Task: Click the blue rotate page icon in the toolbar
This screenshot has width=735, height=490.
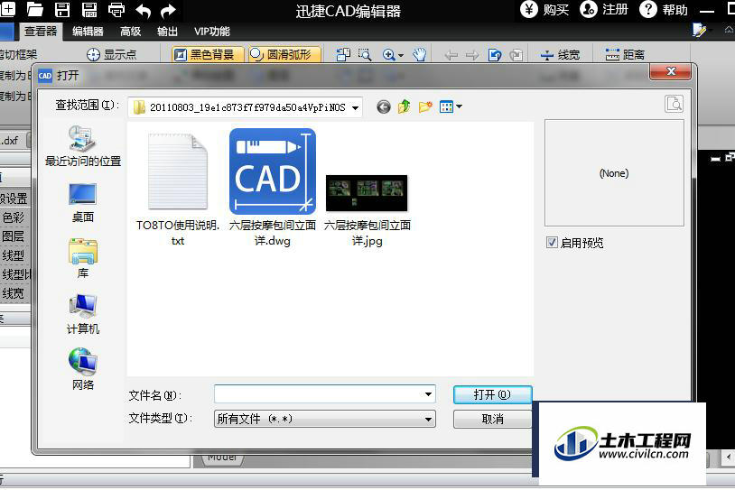Action: (495, 55)
